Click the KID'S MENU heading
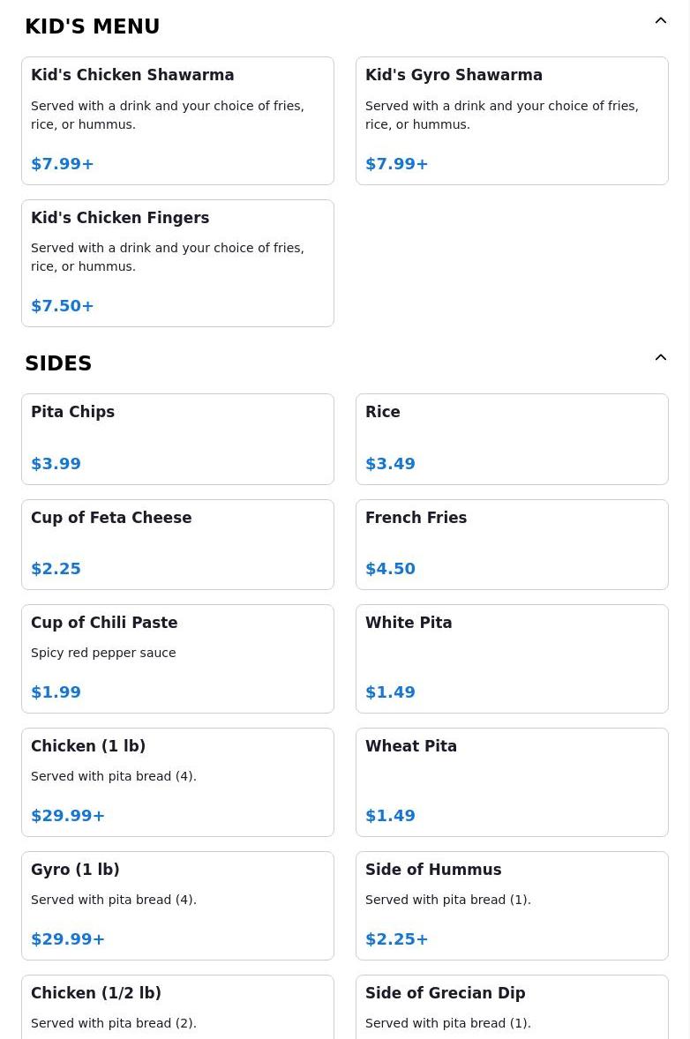Viewport: 690px width, 1039px height. coord(92,26)
